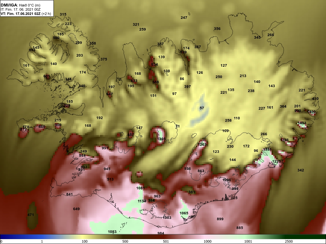This screenshot has height=244, width=326.
Task: Click the map value 1246
Action: pyautogui.click(x=284, y=140)
